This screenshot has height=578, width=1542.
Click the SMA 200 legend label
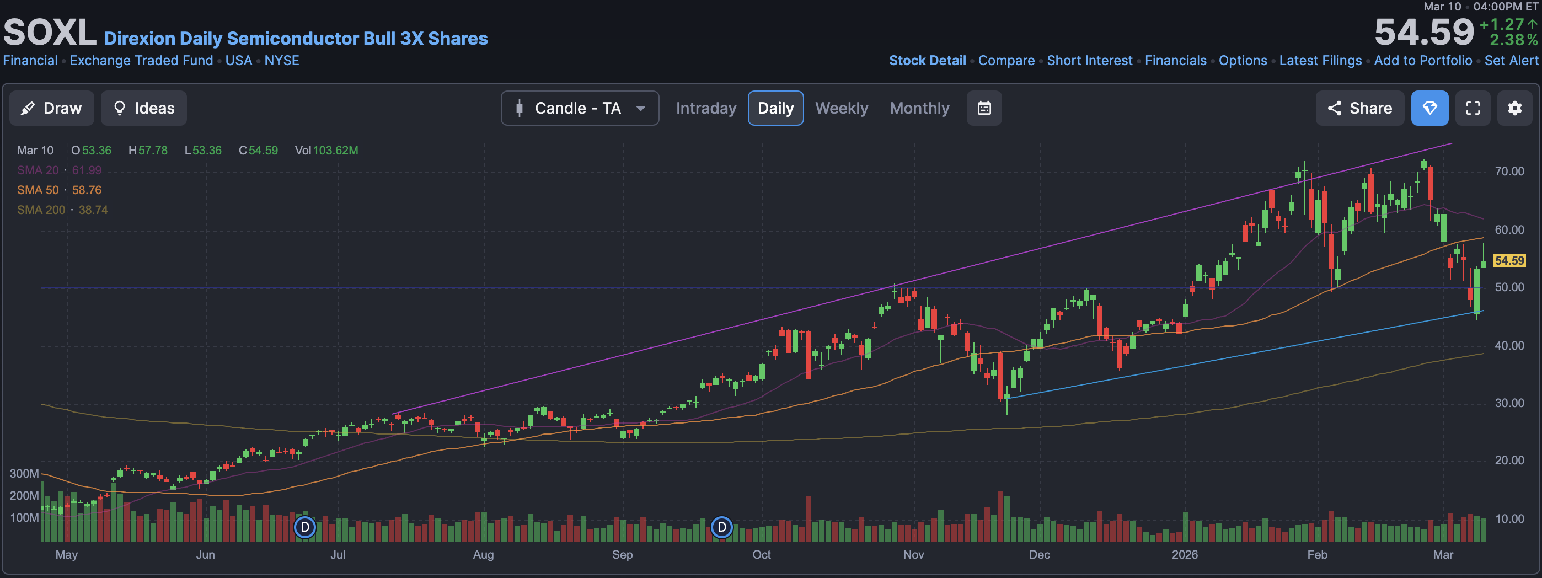pos(41,210)
